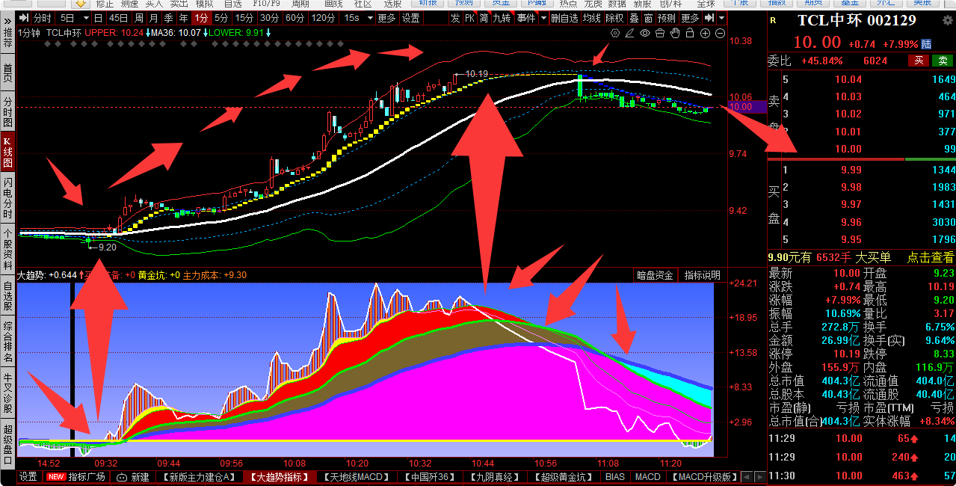Open the 5日 dropdown arrow

86,18
